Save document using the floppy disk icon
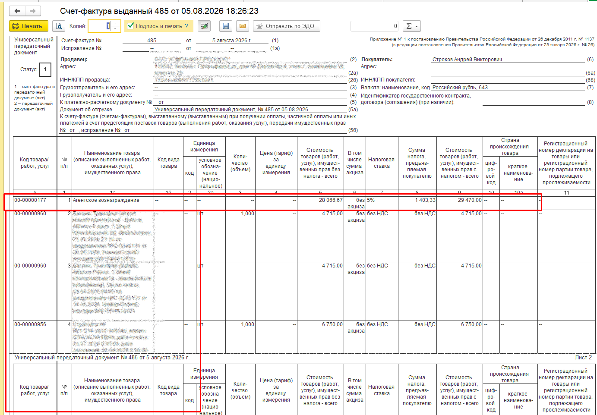 tap(226, 26)
